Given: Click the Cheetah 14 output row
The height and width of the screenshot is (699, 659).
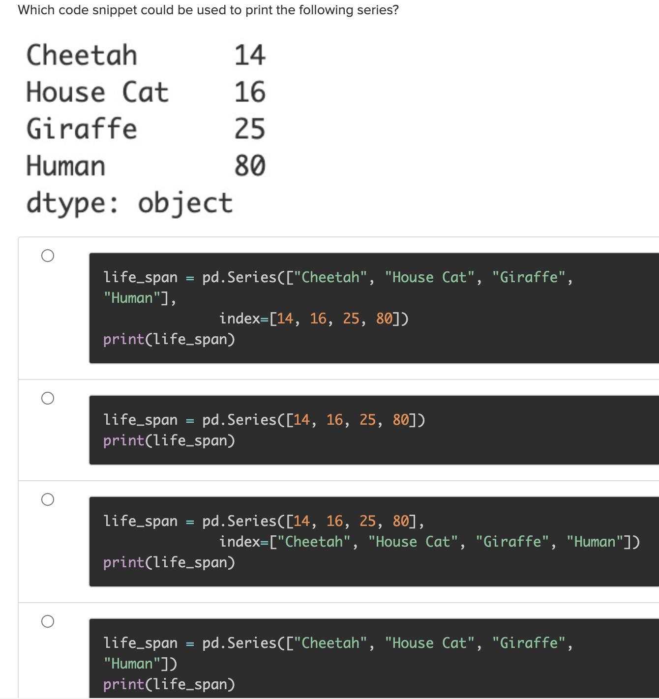Looking at the screenshot, I should point(146,55).
